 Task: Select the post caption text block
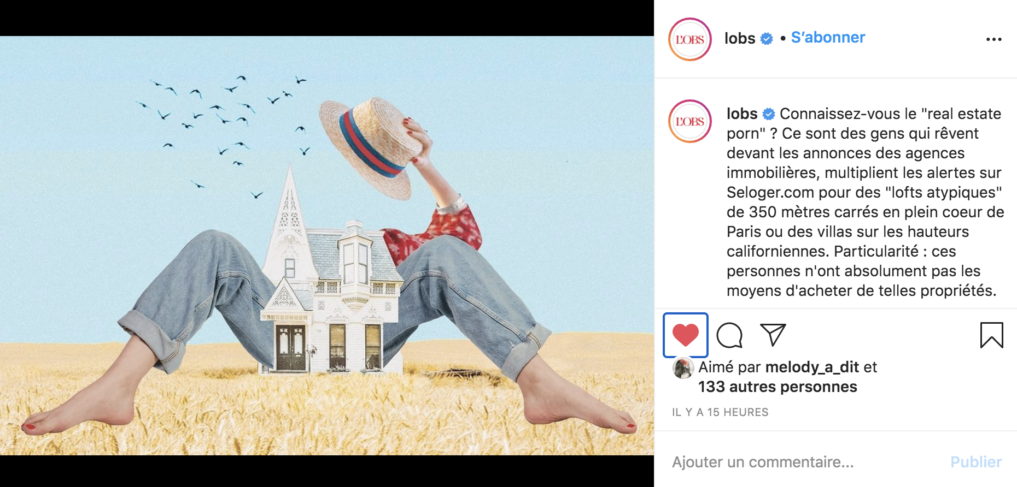point(865,202)
